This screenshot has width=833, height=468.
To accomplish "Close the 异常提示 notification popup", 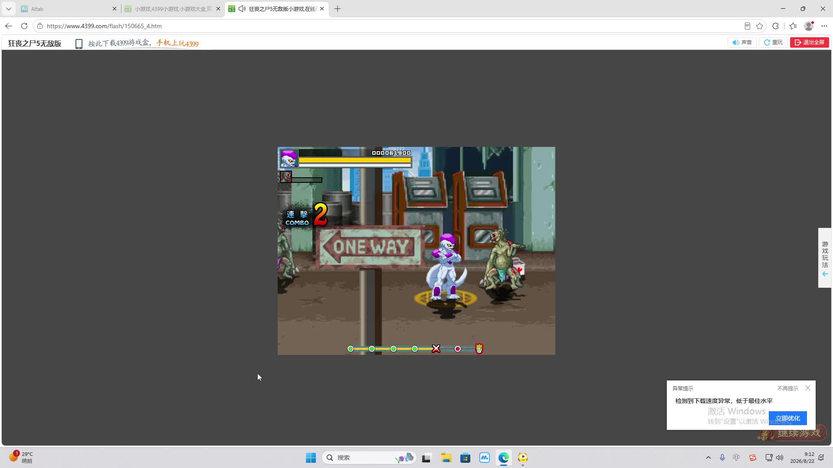I will coord(808,388).
